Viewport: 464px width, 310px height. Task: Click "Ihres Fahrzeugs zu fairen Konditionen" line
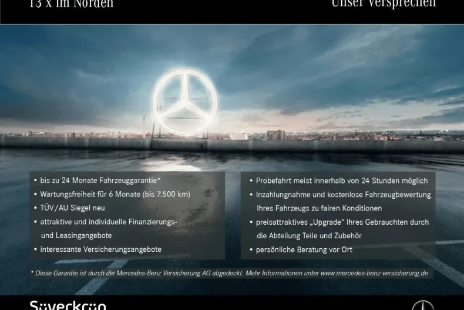click(319, 208)
